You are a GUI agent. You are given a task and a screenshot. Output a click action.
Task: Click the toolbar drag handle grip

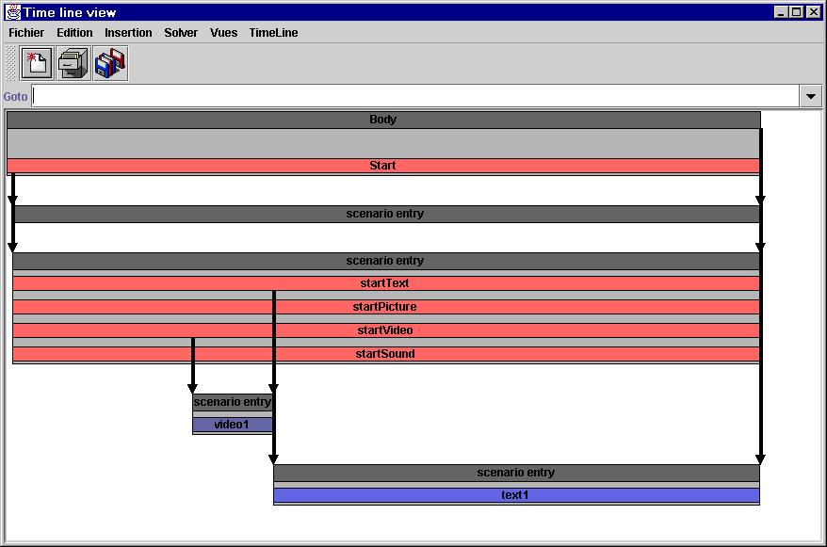pyautogui.click(x=11, y=63)
